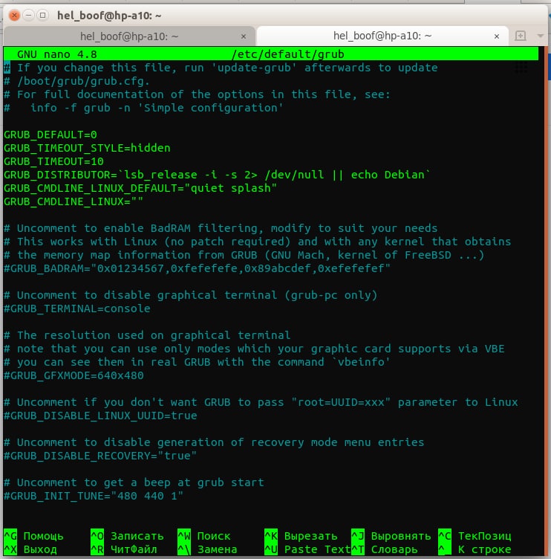The image size is (551, 559).
Task: Click the GRUB_CMDLINE_LINUX="" line
Action: [x=74, y=201]
